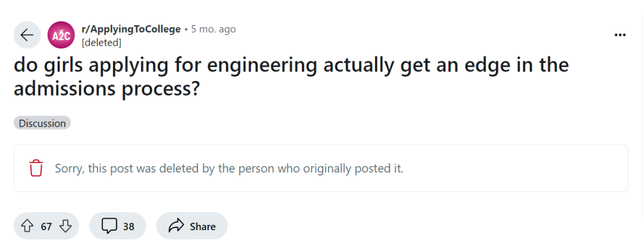Screen dimensions: 643x251
Task: Open the A2C subreddit avatar
Action: click(61, 35)
